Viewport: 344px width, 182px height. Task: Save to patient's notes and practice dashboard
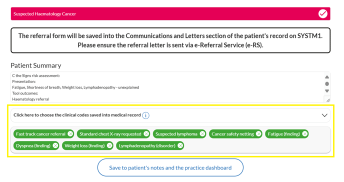[x=170, y=167]
